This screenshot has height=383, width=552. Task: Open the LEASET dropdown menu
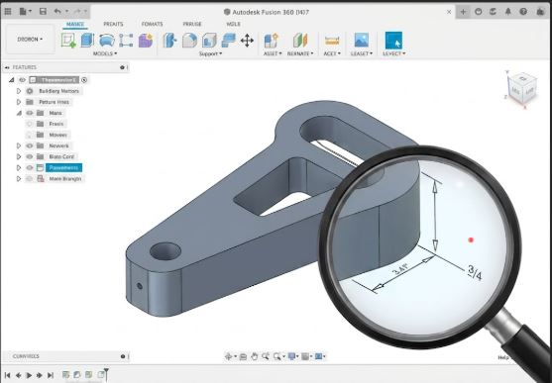(x=362, y=53)
